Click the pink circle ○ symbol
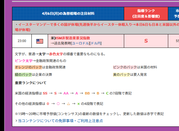Screen dimensions: 179x131 (x=58, y=104)
